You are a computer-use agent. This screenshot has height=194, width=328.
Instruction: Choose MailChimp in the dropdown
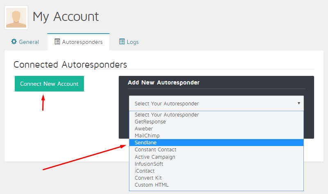tap(216, 135)
